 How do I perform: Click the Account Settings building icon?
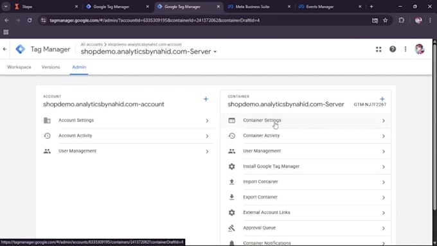point(47,120)
